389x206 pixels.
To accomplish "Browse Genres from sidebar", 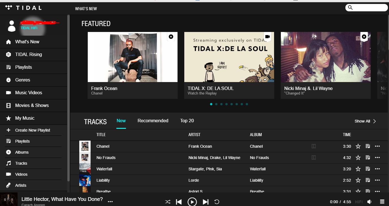I will tap(33, 80).
